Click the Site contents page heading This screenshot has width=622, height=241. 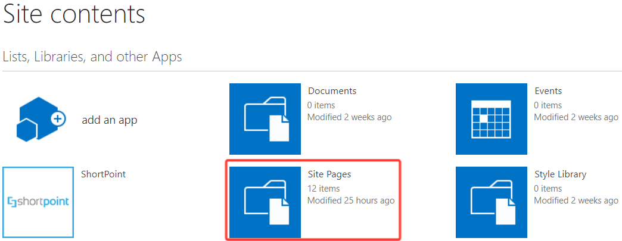pyautogui.click(x=74, y=14)
